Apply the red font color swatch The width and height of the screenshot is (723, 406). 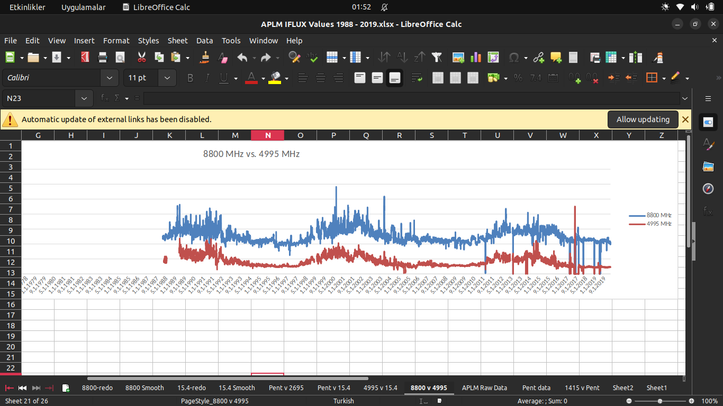click(251, 78)
